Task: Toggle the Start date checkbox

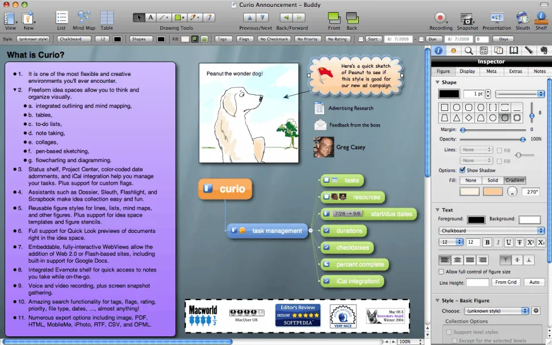Action: [x=361, y=39]
